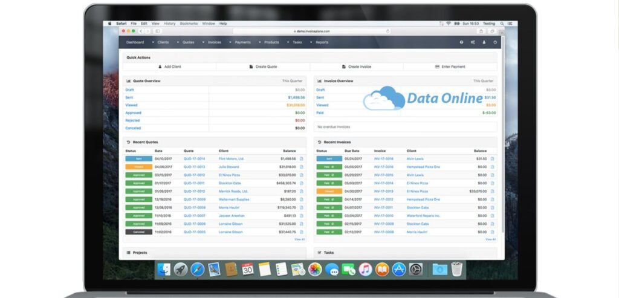The image size is (619, 298).
Task: Open the Rejected link in Quote Overview
Action: click(132, 120)
